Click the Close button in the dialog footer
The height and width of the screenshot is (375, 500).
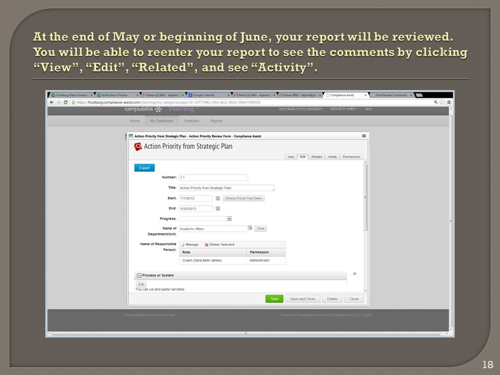point(354,299)
